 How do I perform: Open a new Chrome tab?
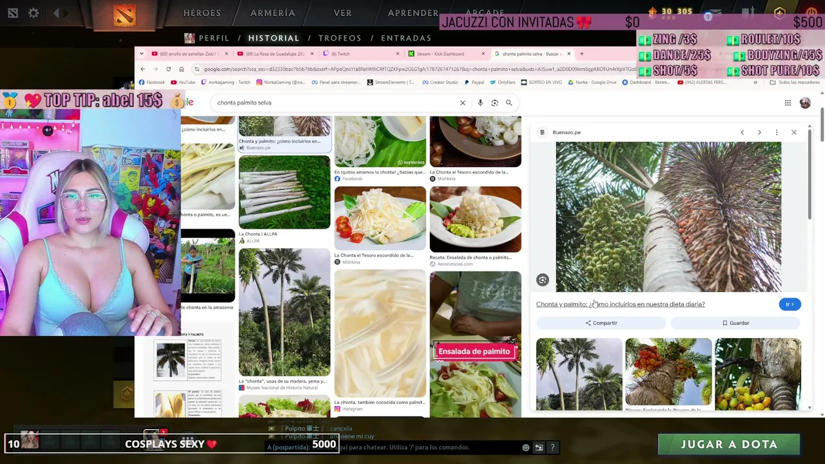(581, 53)
